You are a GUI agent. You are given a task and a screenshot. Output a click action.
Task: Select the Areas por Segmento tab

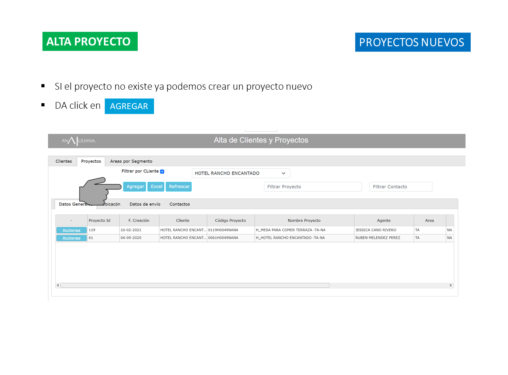[x=131, y=162]
